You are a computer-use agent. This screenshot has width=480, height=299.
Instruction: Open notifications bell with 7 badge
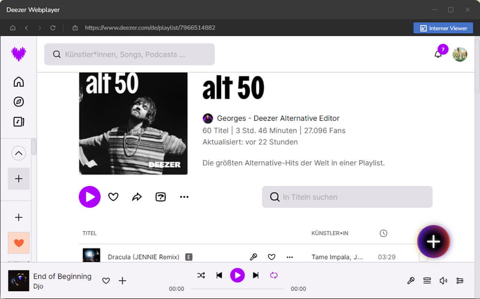(x=438, y=54)
